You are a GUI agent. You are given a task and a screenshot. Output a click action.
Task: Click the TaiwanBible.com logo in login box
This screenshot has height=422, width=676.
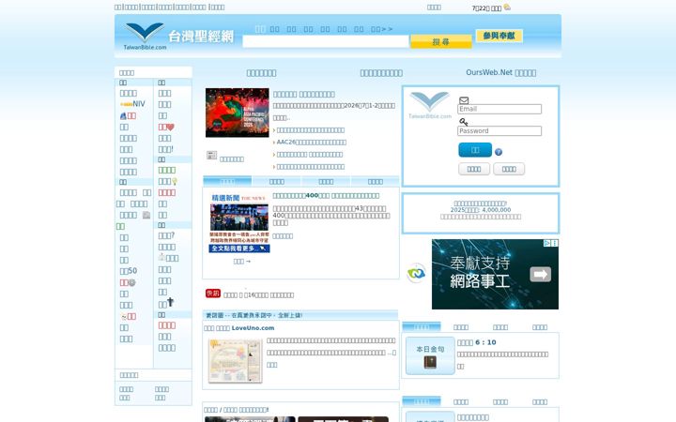430,105
